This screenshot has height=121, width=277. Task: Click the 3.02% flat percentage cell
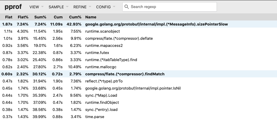coord(23,60)
